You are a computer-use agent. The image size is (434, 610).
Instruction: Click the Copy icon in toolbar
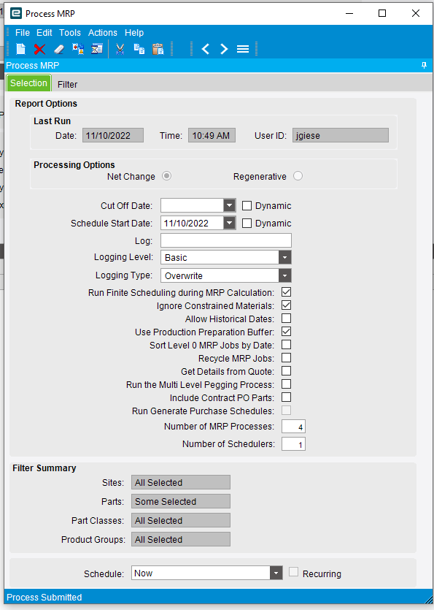(x=139, y=49)
